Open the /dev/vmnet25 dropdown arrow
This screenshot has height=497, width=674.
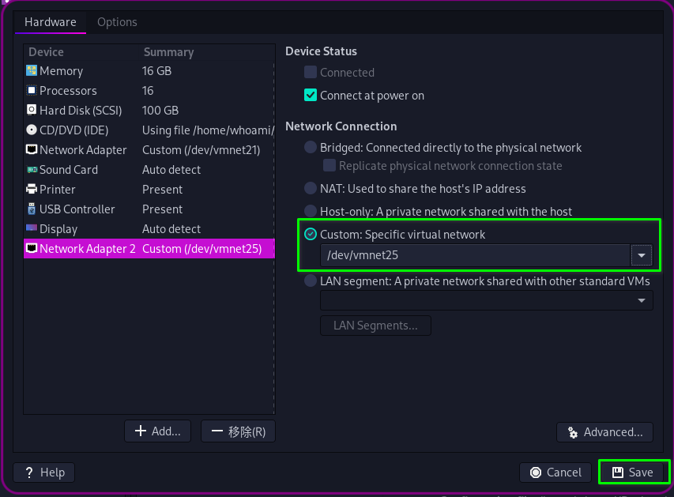[x=641, y=255]
